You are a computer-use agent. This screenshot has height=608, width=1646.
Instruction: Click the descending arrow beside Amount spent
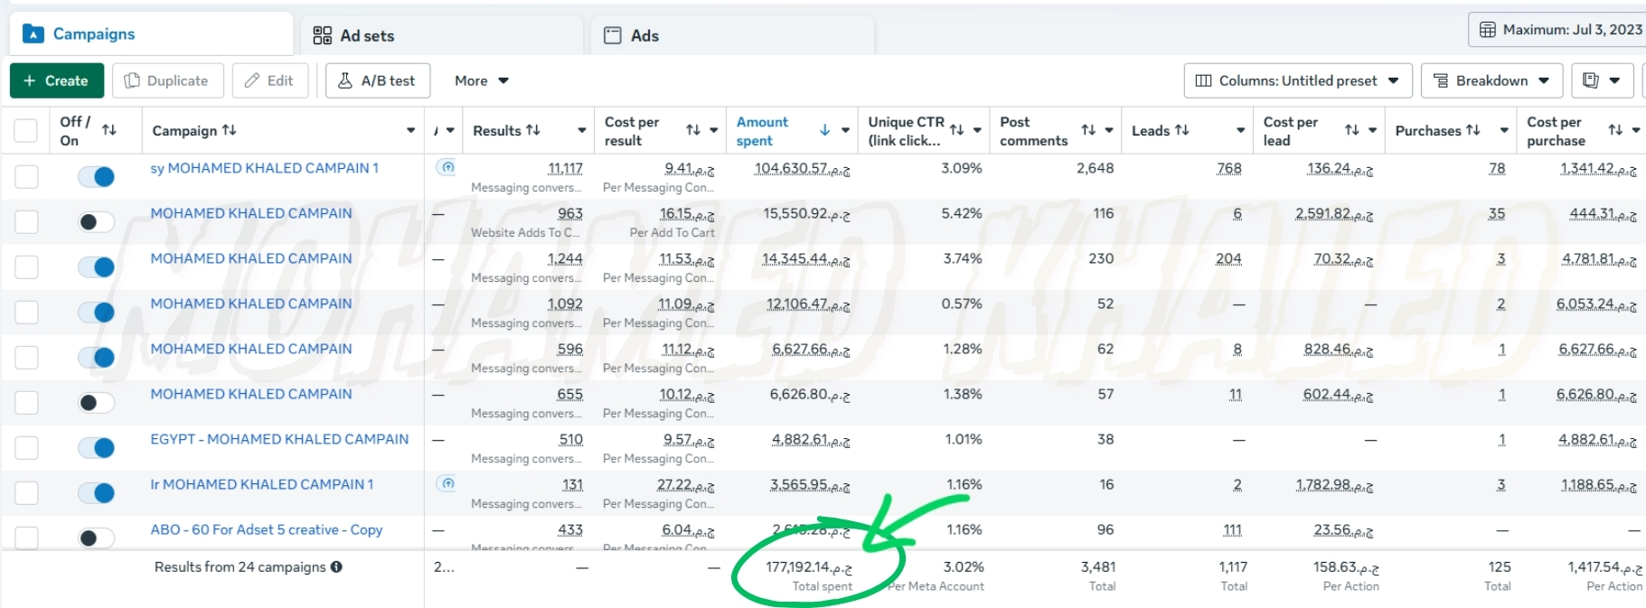pos(824,130)
